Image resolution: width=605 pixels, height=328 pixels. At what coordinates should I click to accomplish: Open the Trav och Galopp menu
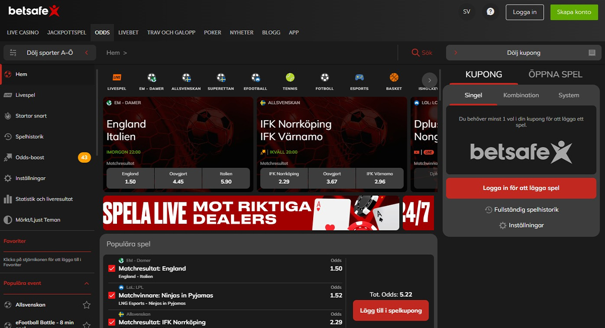(x=171, y=32)
